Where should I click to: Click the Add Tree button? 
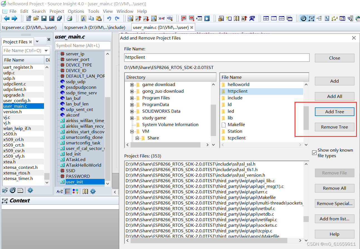(x=334, y=112)
